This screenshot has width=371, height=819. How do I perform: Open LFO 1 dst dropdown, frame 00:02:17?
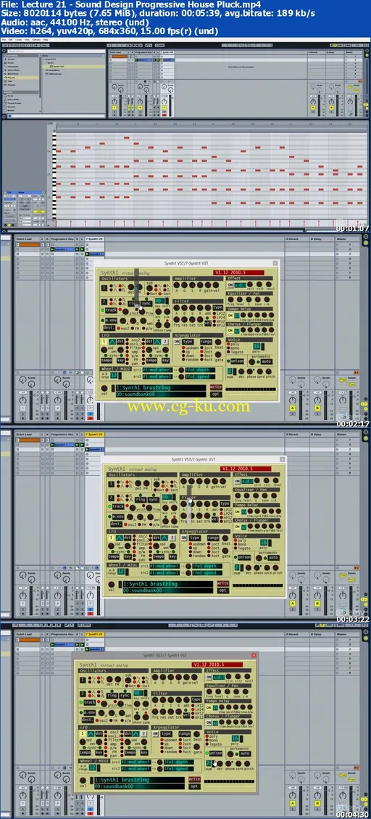(120, 342)
